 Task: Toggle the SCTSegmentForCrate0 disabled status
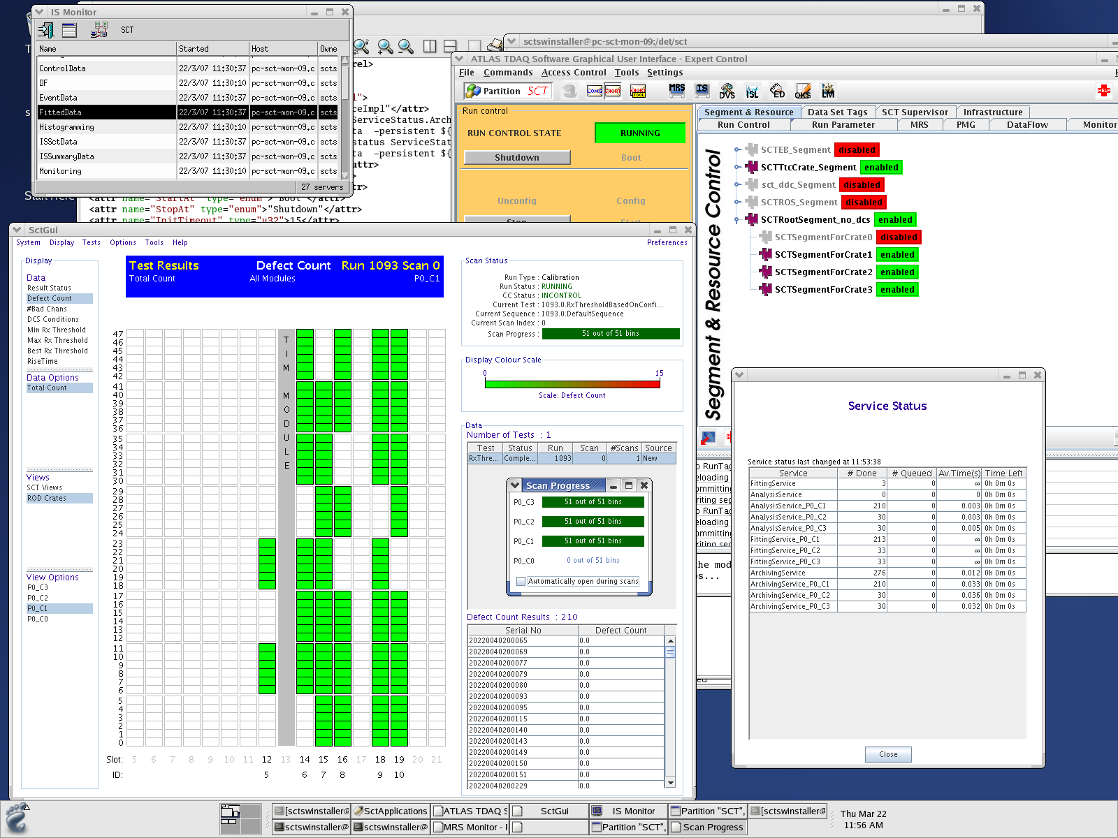click(x=899, y=237)
